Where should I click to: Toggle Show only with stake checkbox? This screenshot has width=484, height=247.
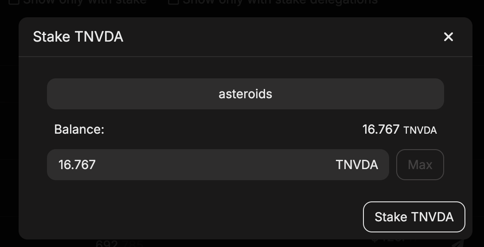[x=14, y=1]
